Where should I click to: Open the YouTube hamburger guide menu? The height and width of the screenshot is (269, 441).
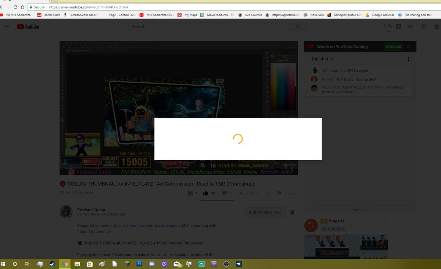click(7, 26)
